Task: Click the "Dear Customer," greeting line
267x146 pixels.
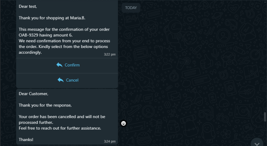Action: point(34,94)
